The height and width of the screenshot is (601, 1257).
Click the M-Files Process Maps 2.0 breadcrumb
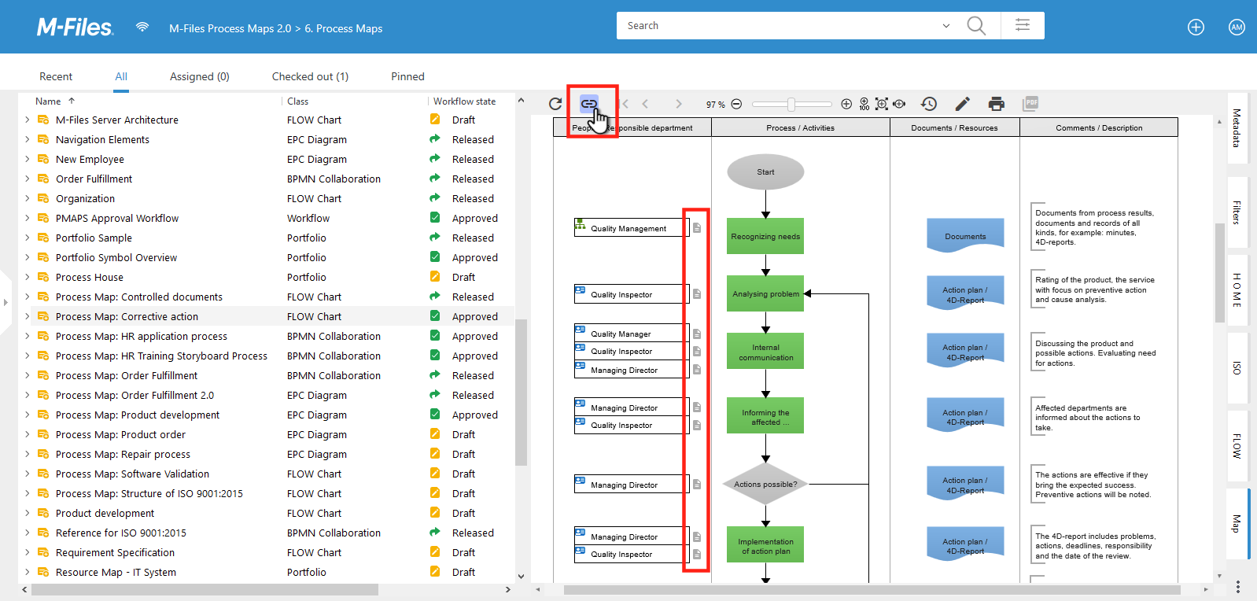[230, 28]
